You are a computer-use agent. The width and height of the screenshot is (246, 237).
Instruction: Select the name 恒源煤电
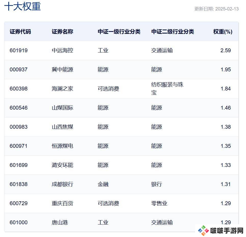[62, 146]
